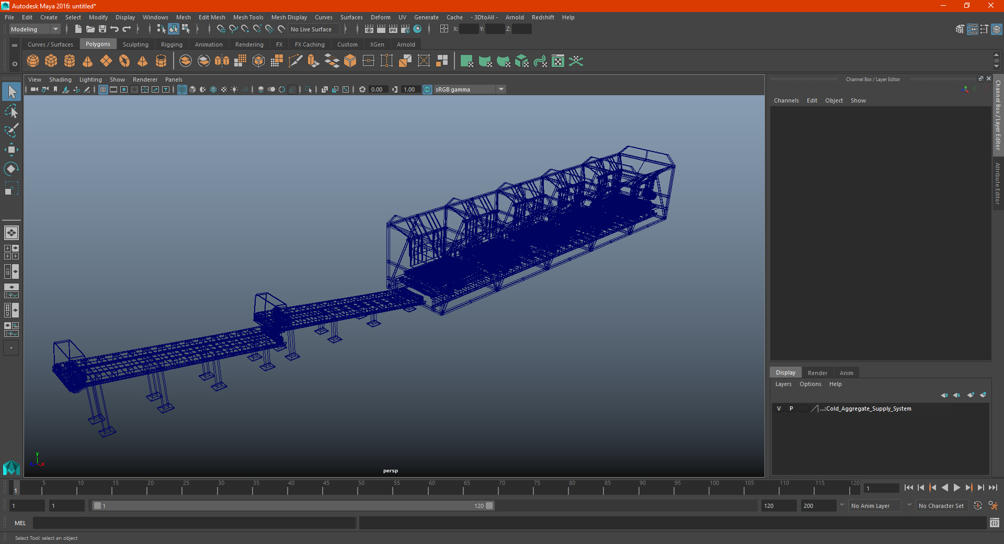Save the current scene
Screen dimensions: 1004x544
[102, 29]
